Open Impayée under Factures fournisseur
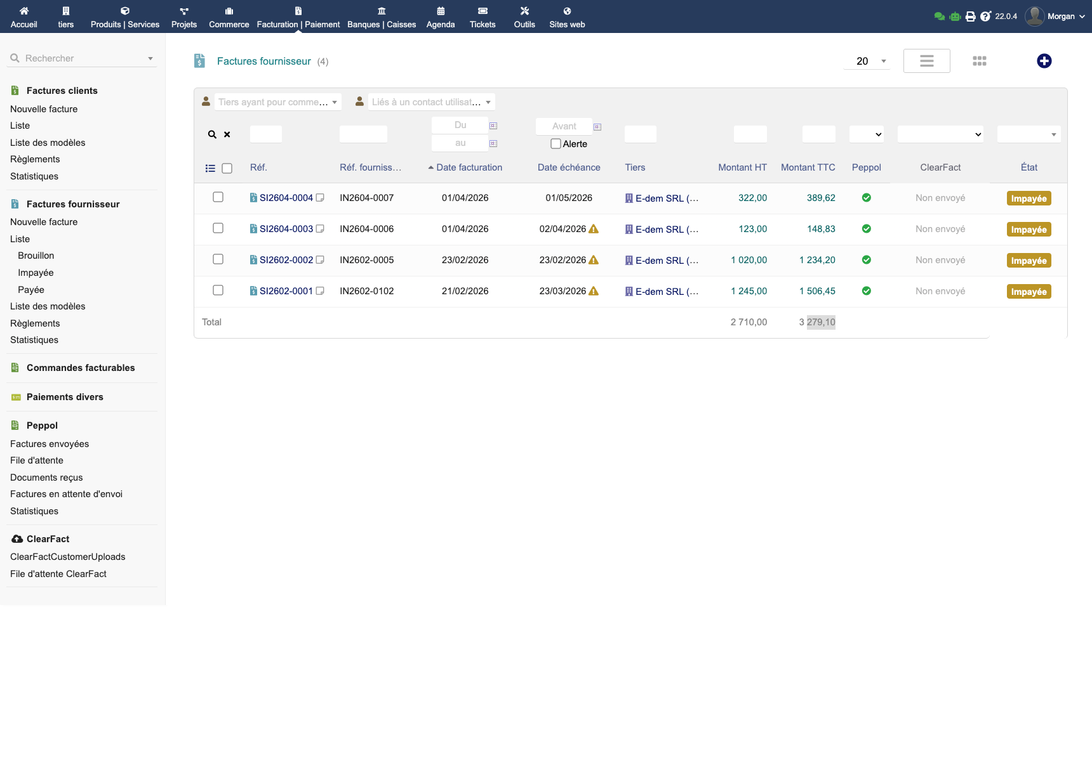This screenshot has height=773, width=1092. (36, 273)
